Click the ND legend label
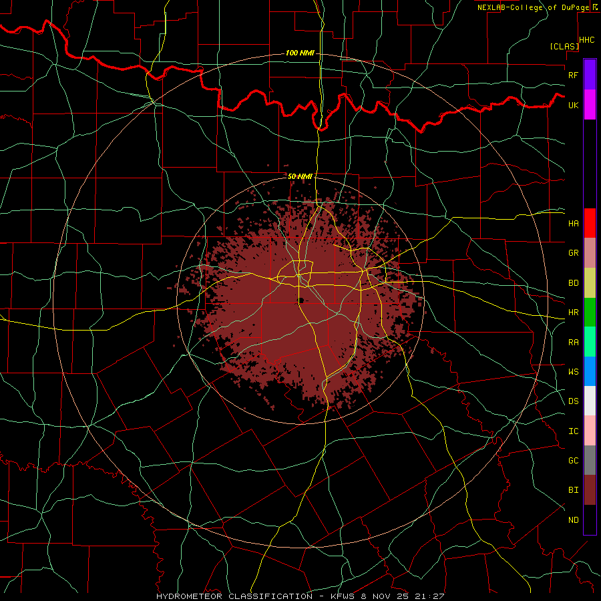Image resolution: width=601 pixels, height=601 pixels. [x=573, y=520]
